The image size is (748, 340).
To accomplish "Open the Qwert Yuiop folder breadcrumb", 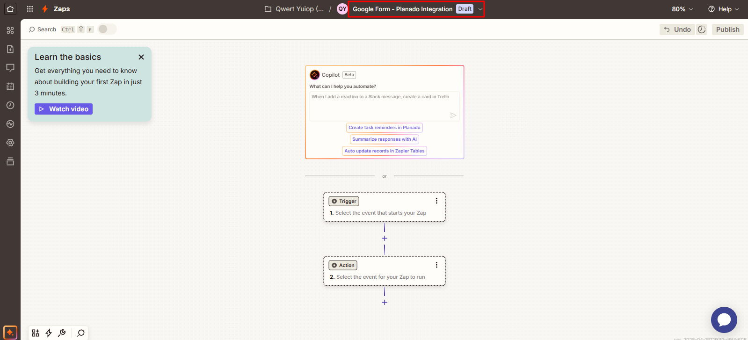I will [294, 9].
